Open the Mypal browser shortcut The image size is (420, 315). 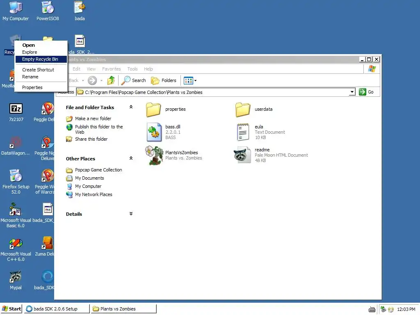pos(16,280)
